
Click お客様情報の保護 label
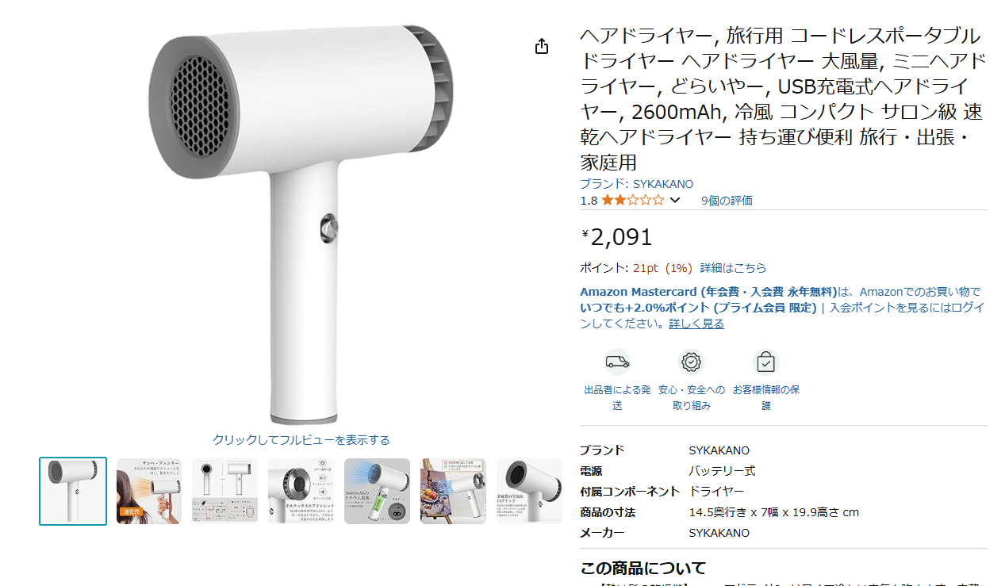click(766, 397)
